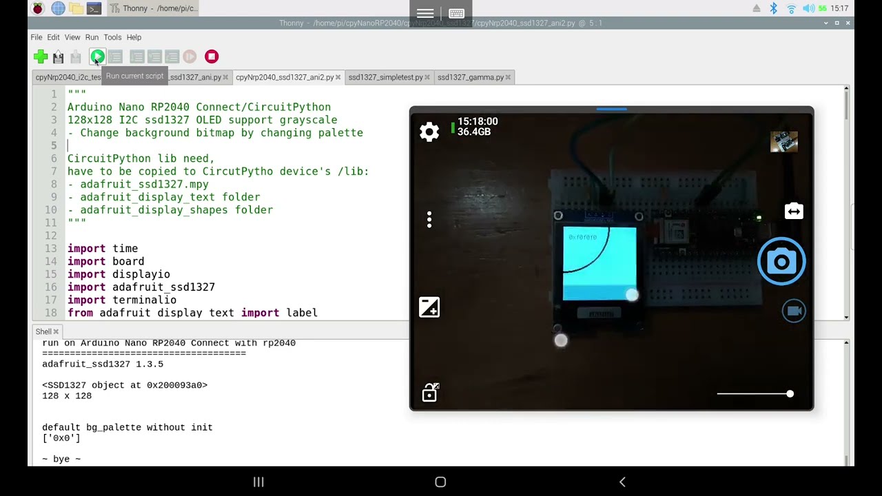Click the green New file plus icon
Viewport: 882px width, 496px height.
(41, 56)
